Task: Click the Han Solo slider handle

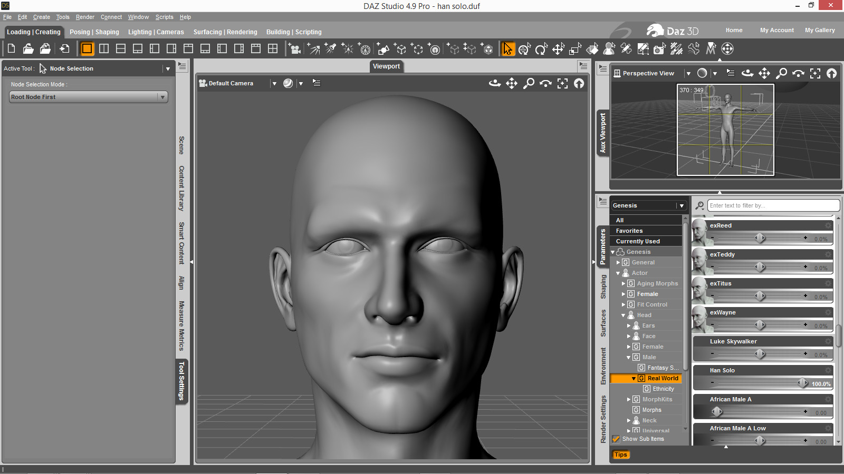Action: coord(802,383)
